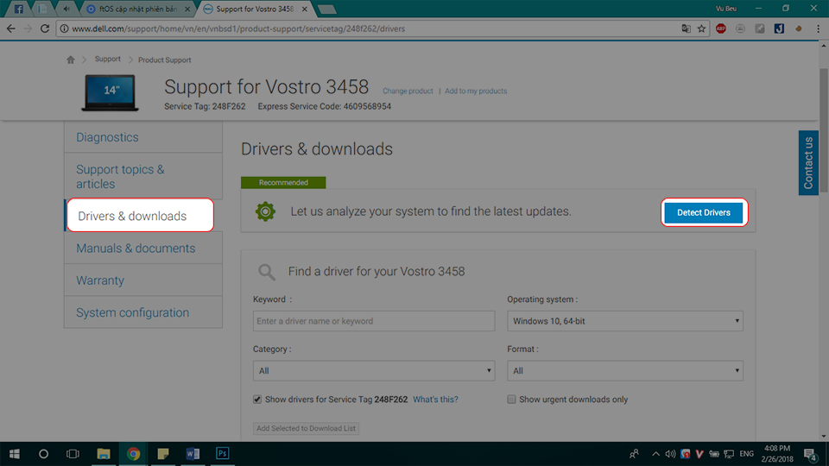Image resolution: width=829 pixels, height=466 pixels.
Task: Reload the page with the refresh icon
Action: [45, 28]
